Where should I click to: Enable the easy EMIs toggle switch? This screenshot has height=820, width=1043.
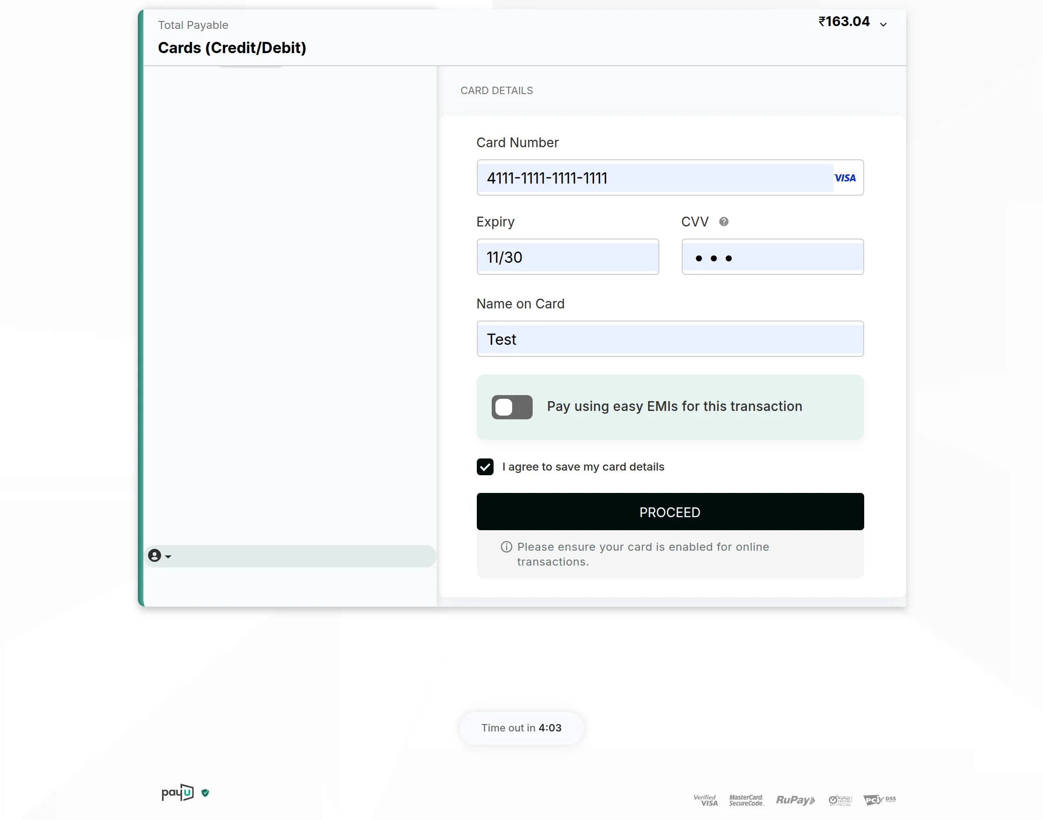click(x=512, y=407)
